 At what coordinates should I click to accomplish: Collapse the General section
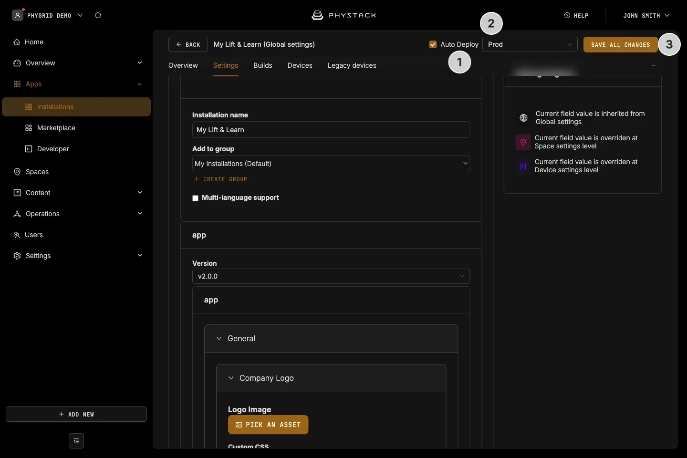coord(219,338)
